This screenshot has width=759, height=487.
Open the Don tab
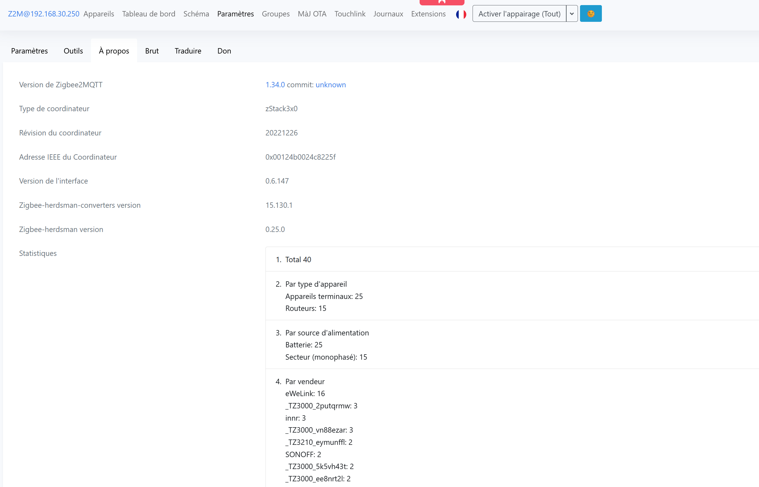[x=224, y=51]
